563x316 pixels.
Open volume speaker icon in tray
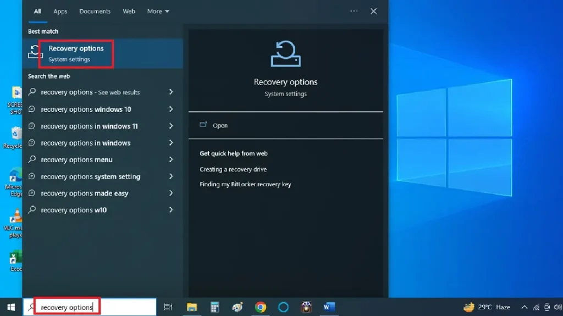click(558, 307)
